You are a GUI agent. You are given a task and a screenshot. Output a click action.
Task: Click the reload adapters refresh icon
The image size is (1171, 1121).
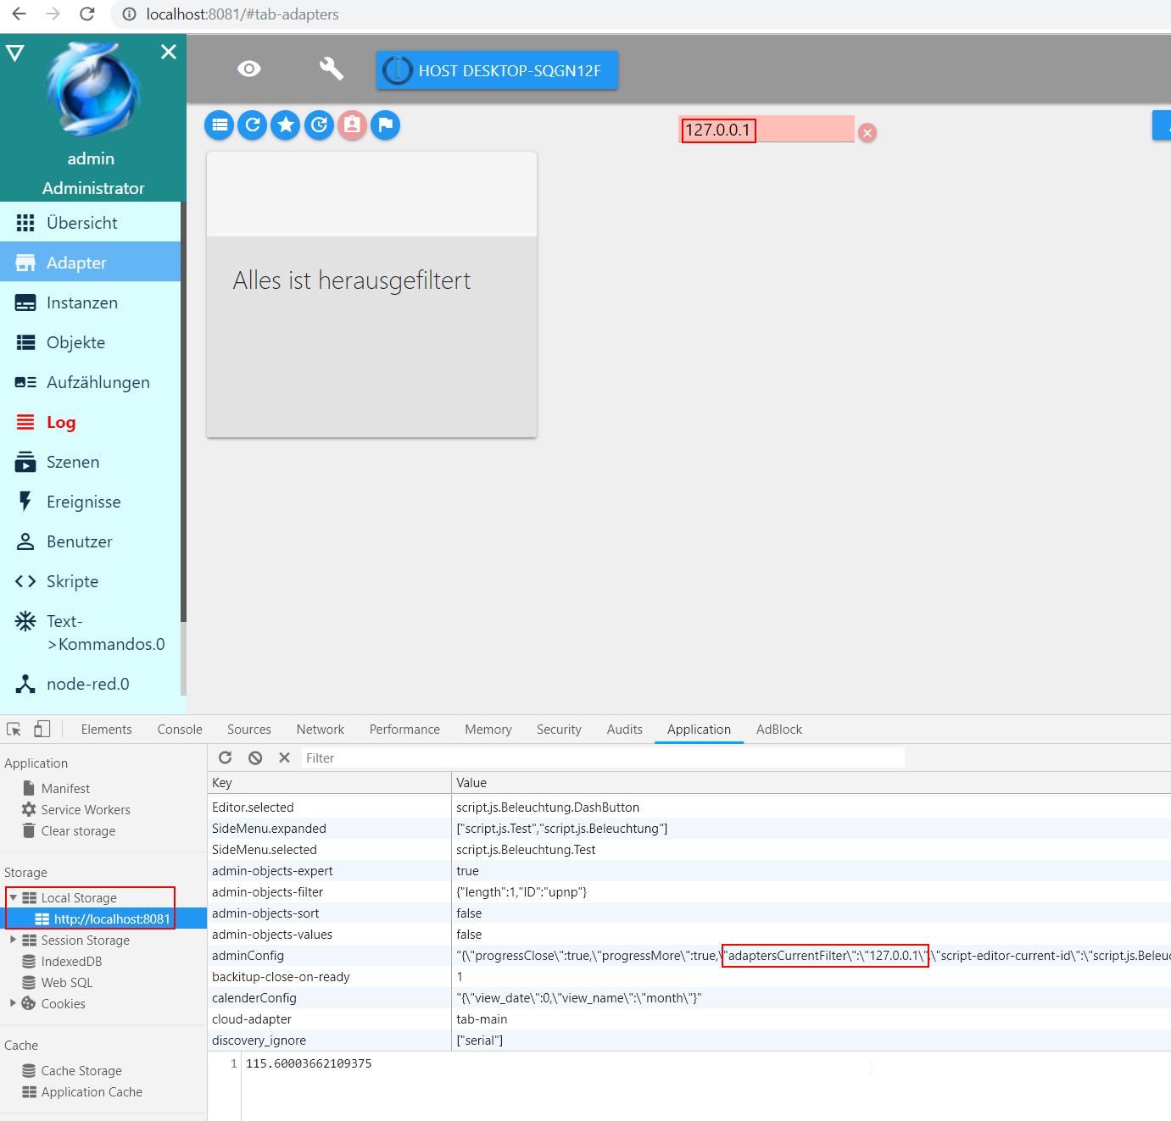[x=253, y=125]
